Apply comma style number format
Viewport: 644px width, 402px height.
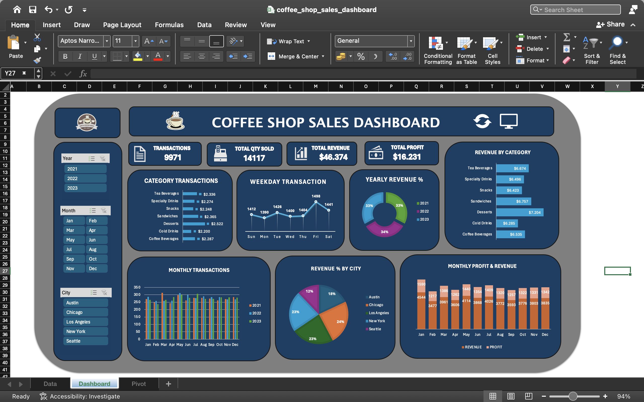(375, 56)
